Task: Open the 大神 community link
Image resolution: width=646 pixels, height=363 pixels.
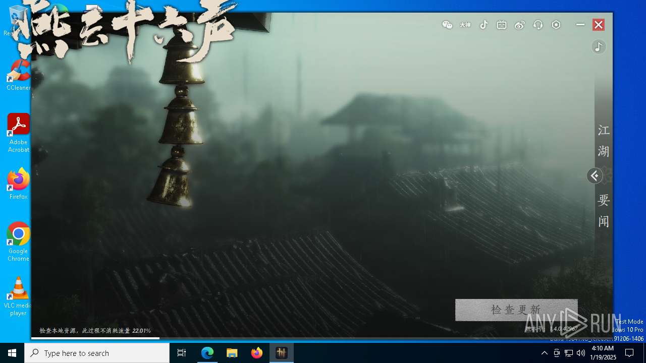Action: tap(465, 25)
